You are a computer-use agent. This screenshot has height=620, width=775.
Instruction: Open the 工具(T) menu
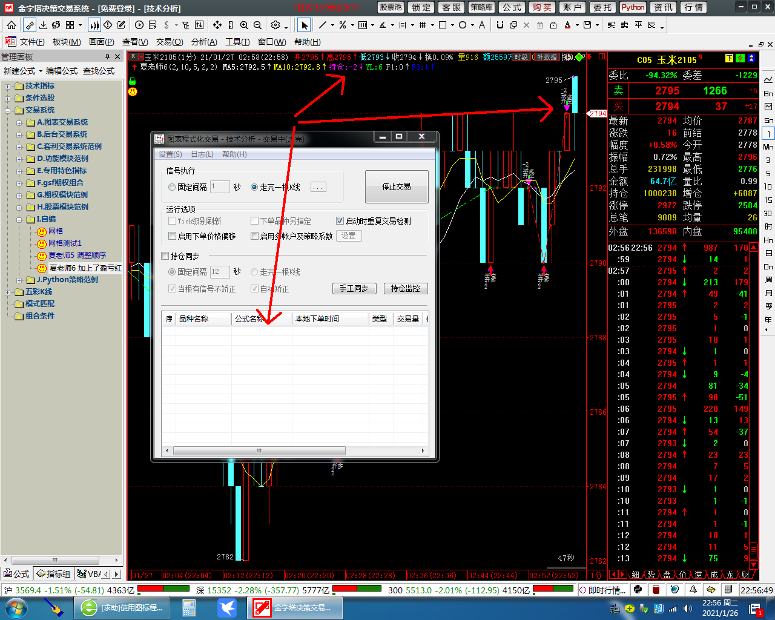pos(237,42)
